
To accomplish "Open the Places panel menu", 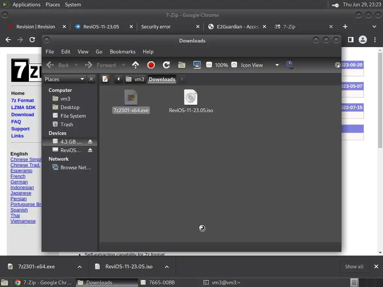I will pos(52,4).
